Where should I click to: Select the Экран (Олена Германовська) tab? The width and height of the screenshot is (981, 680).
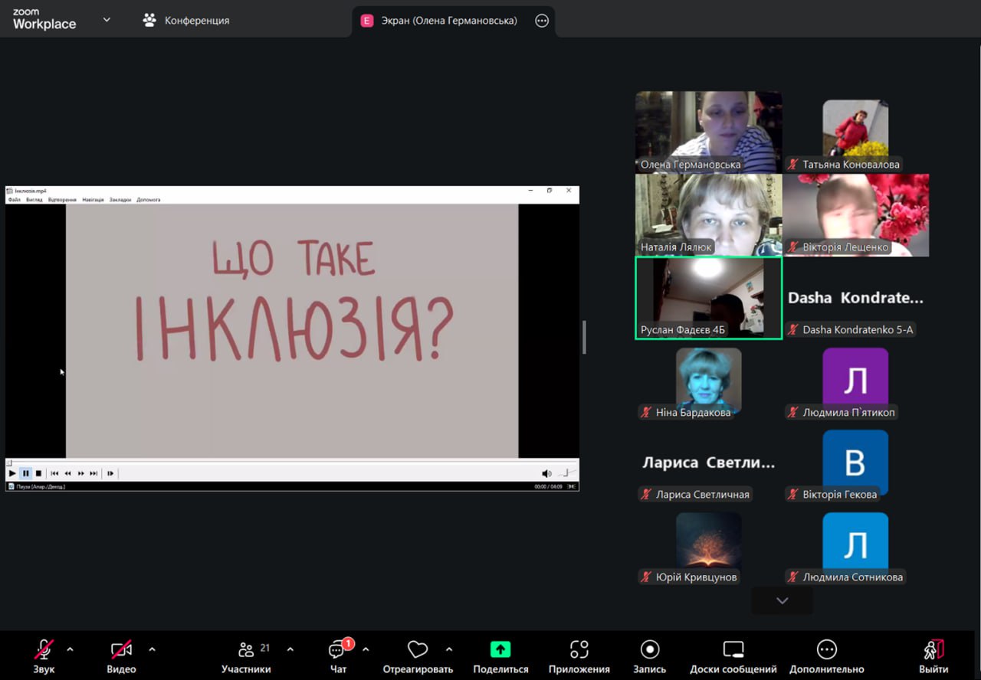pos(440,21)
